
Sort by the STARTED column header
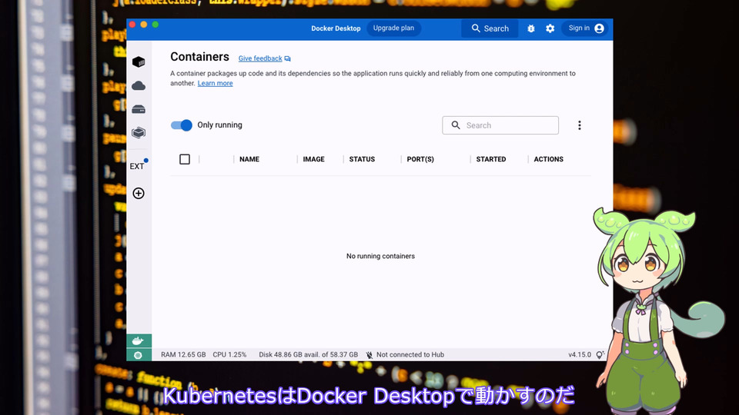coord(491,159)
